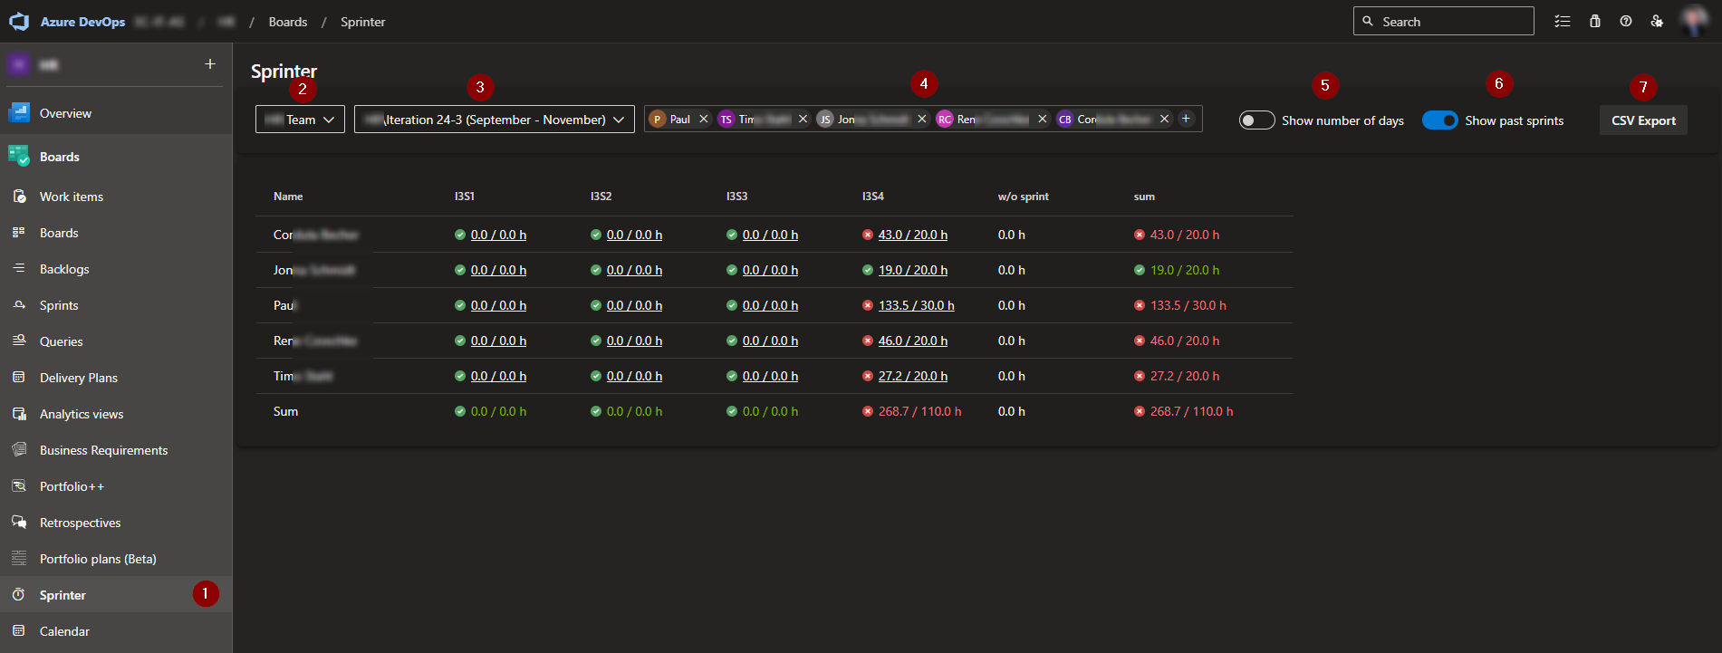Remove the RC member chip

[1043, 119]
